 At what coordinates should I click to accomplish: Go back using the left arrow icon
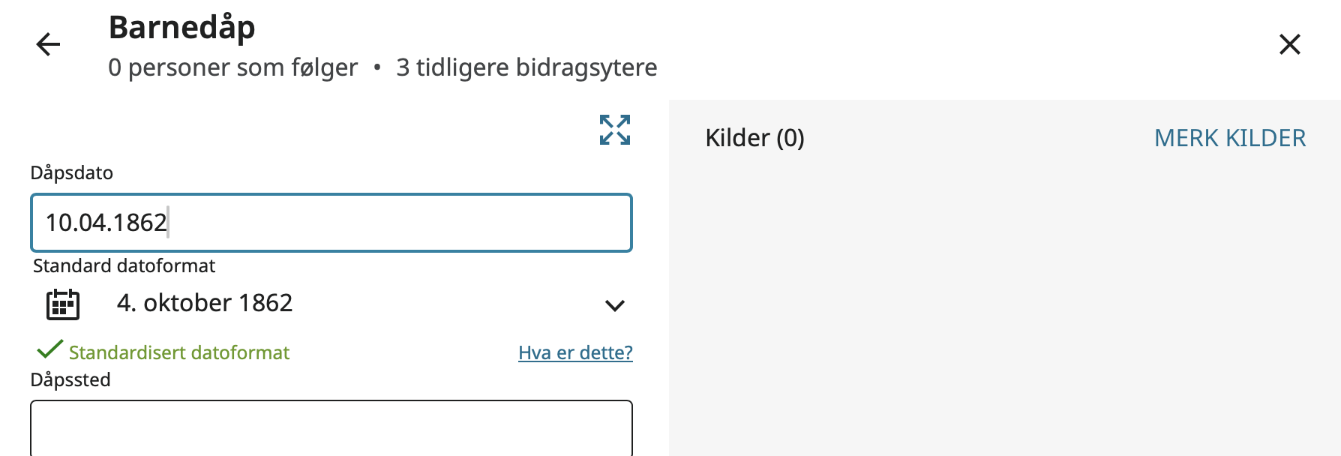[x=48, y=44]
